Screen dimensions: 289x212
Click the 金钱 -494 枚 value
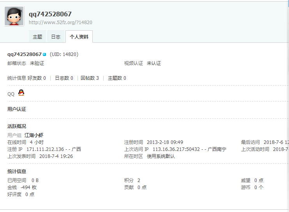tap(28, 187)
